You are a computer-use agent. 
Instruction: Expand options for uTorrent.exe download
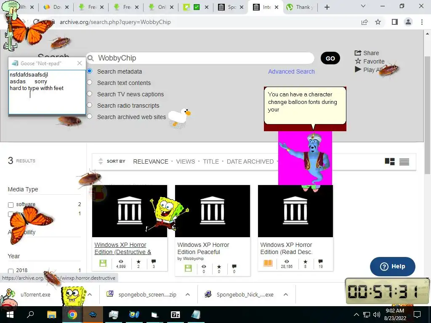[x=90, y=295]
